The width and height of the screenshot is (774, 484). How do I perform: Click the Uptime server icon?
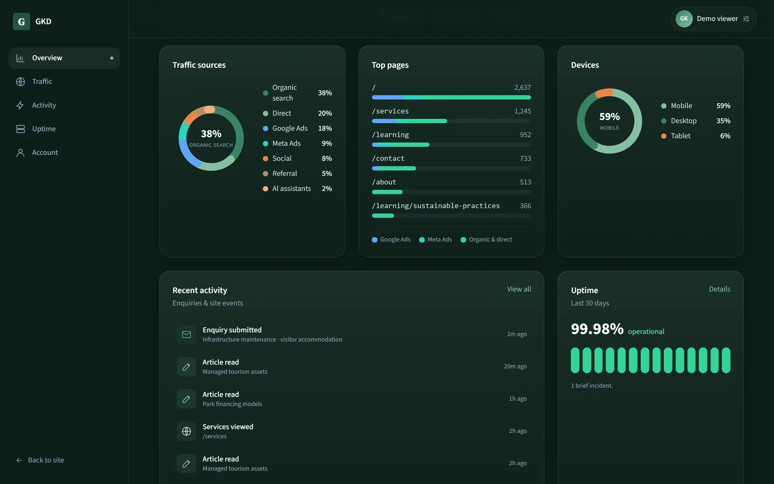pyautogui.click(x=20, y=129)
